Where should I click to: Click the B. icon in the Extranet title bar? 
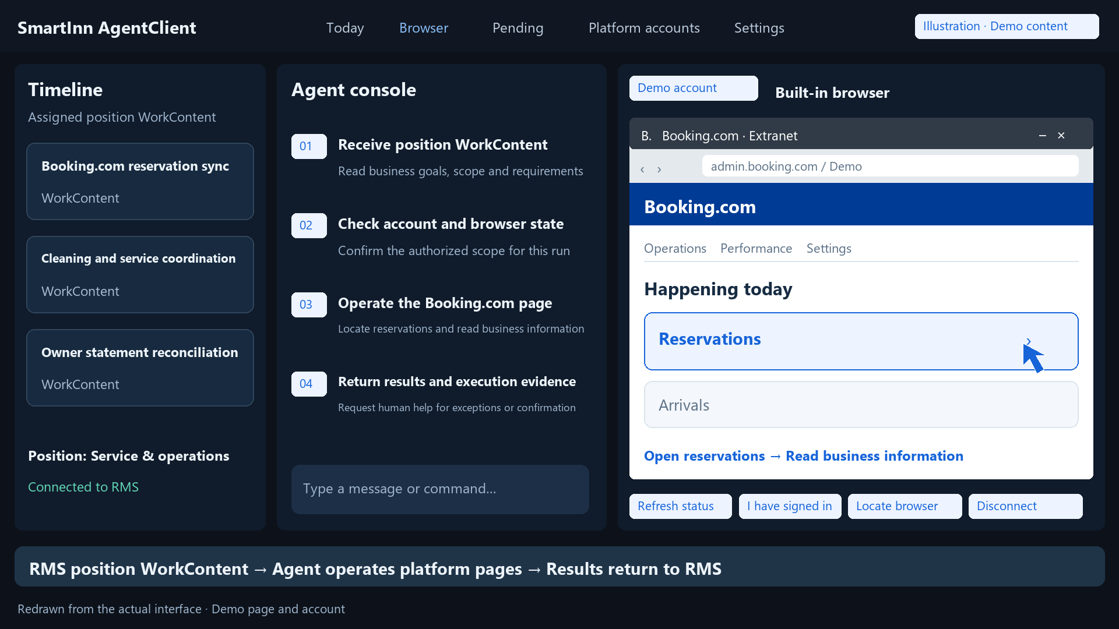point(646,136)
